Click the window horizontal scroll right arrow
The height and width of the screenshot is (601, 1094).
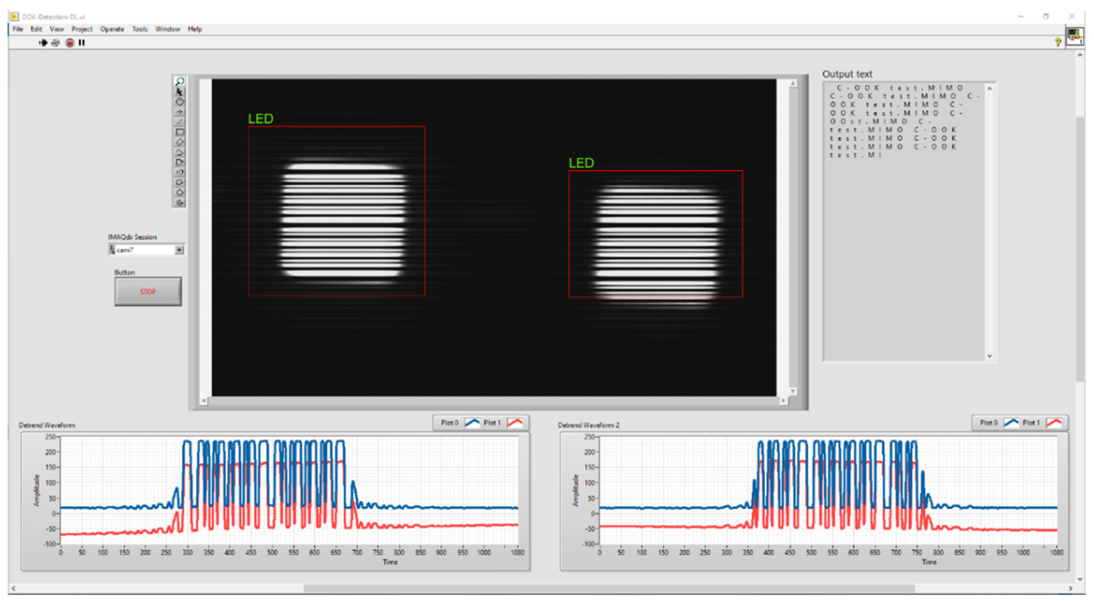[x=1071, y=589]
